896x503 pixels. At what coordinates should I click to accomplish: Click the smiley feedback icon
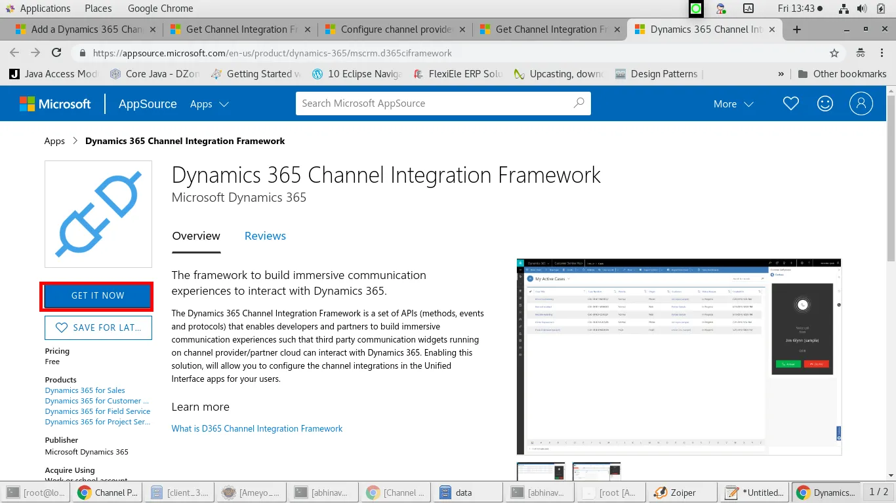click(825, 103)
